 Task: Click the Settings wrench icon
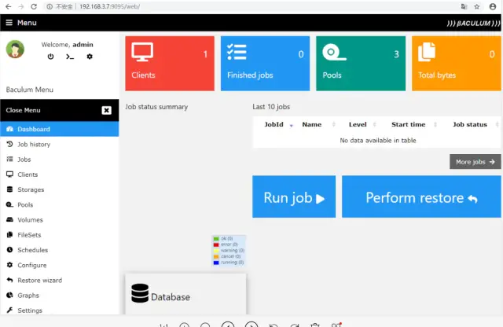9,310
